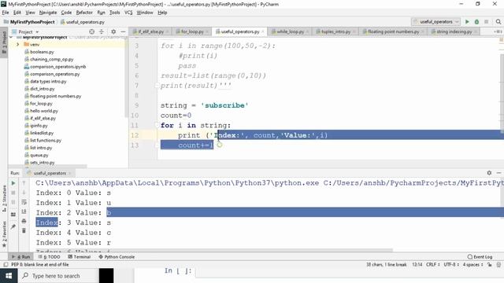Toggle soft-wrap in Run output

[24, 202]
